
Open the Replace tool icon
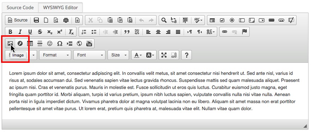pos(174,20)
